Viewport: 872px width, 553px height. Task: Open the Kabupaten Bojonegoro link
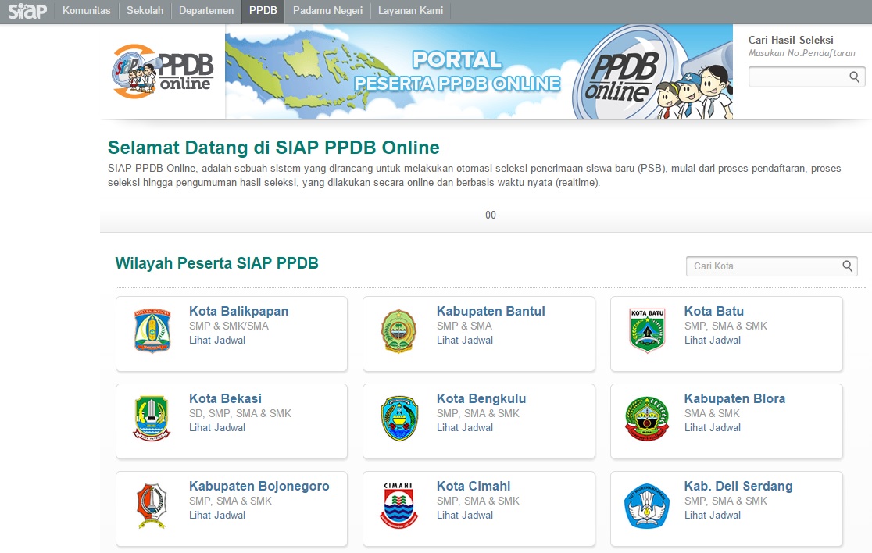point(259,486)
